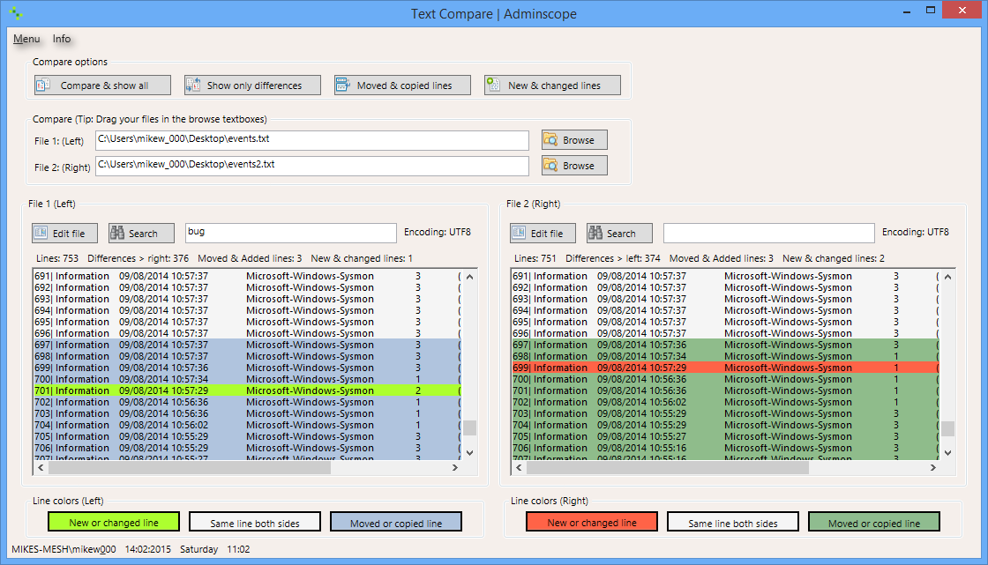Click the Compare & show all icon
Image resolution: width=988 pixels, height=565 pixels.
coord(43,85)
